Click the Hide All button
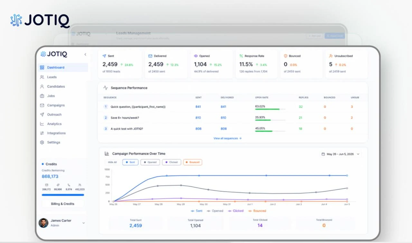 pos(112,162)
